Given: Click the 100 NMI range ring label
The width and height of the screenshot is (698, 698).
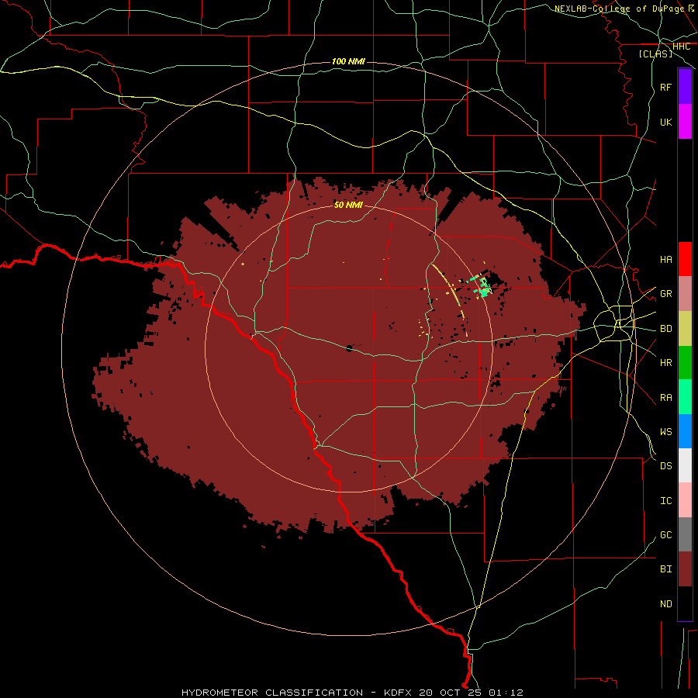Looking at the screenshot, I should point(348,61).
